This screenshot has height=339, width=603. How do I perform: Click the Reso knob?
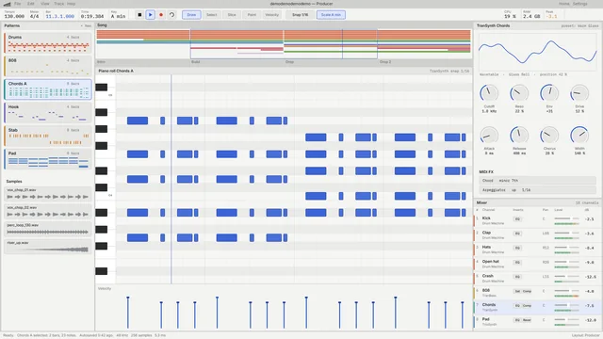tap(519, 93)
